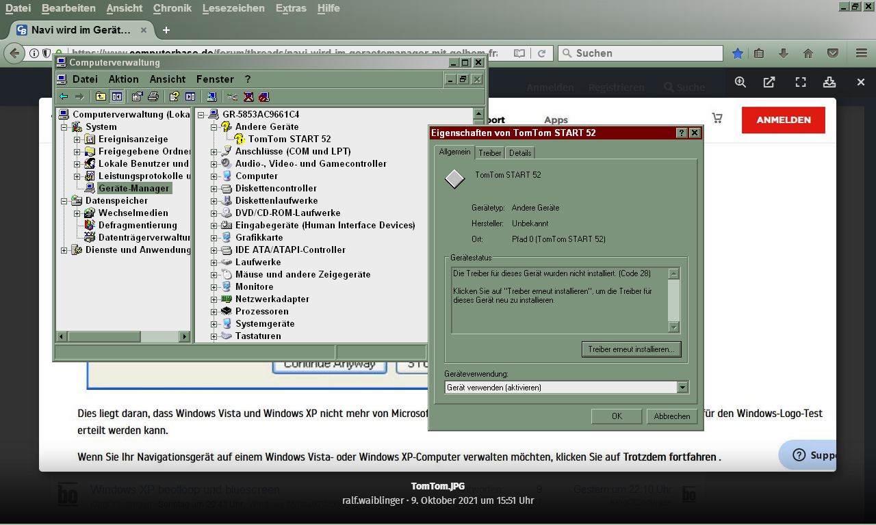Open the Firefox downloads arrow icon

click(x=784, y=53)
